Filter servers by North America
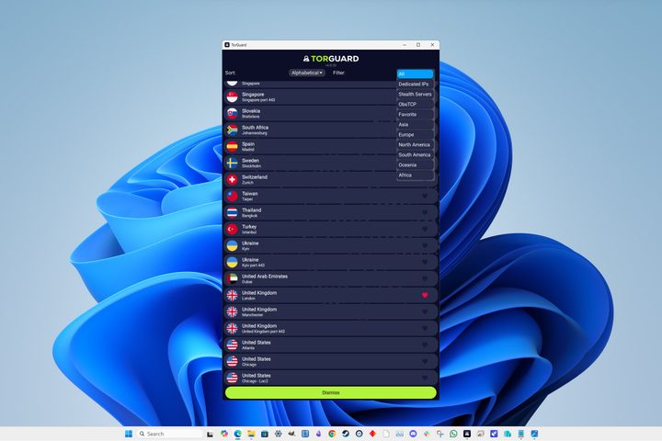This screenshot has width=662, height=441. click(416, 145)
